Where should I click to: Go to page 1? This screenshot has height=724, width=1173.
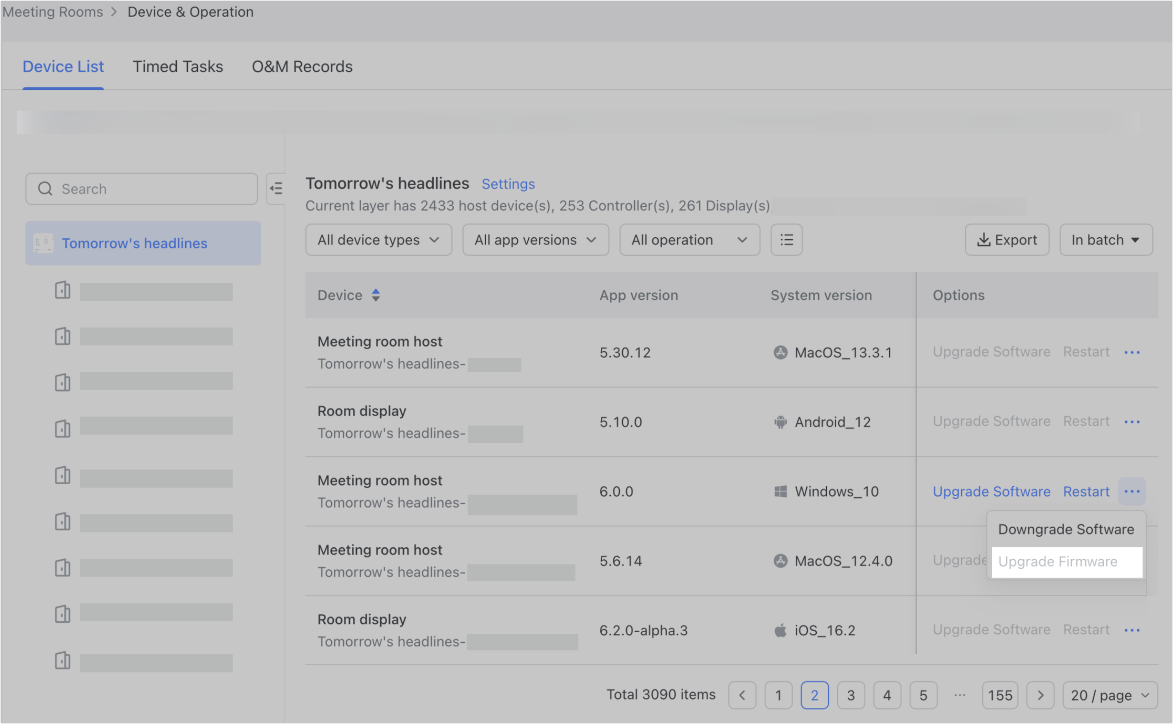[x=778, y=695]
